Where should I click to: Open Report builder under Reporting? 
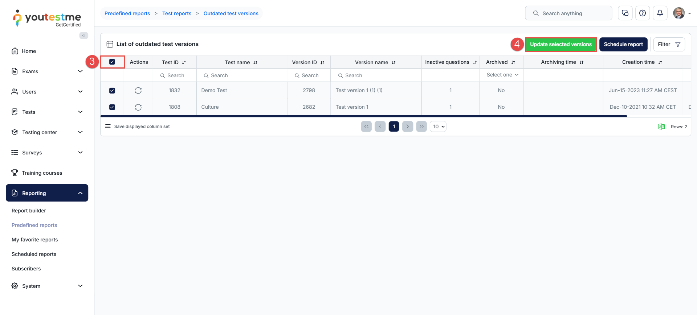[29, 211]
